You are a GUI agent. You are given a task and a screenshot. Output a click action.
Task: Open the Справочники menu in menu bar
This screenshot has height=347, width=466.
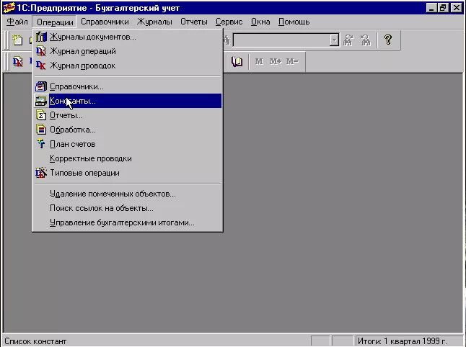[x=105, y=22]
